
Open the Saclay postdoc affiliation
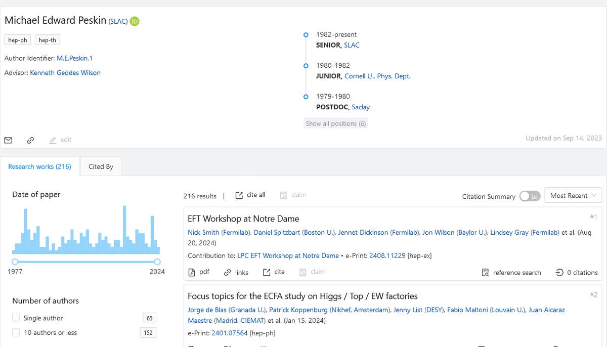pos(361,107)
